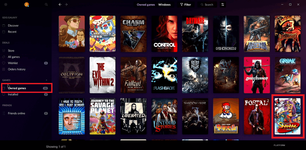Image resolution: width=306 pixels, height=150 pixels.
Task: Collapse the Games section chevron
Action: pyautogui.click(x=46, y=80)
